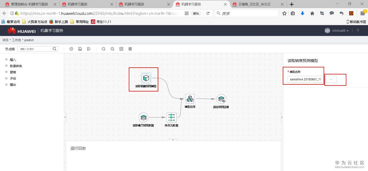Switch to third 机器学习服务 browser tab

click(x=144, y=4)
